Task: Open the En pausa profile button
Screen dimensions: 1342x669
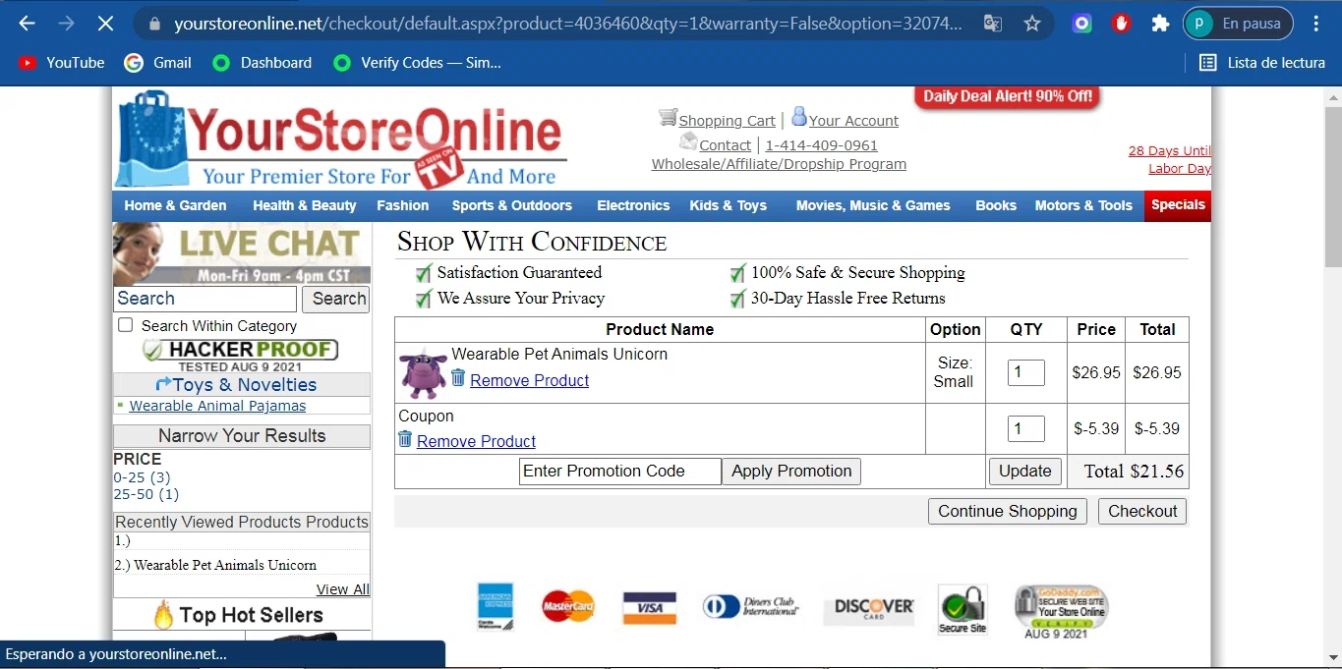Action: coord(1238,24)
